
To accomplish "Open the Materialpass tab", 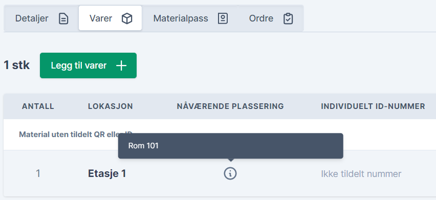I will click(x=190, y=18).
